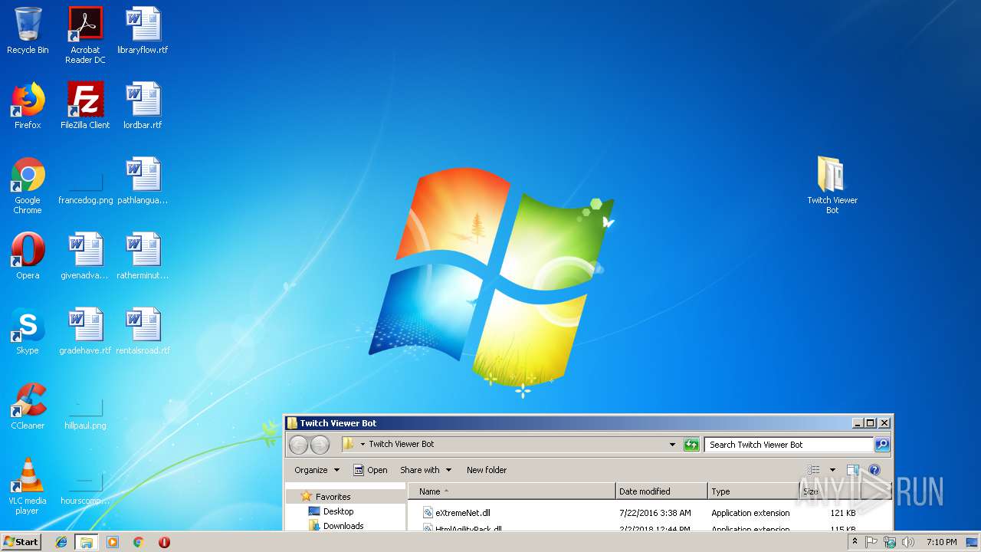Screen dimensions: 981x552
Task: Select the Firefox desktop shortcut
Action: [x=28, y=106]
